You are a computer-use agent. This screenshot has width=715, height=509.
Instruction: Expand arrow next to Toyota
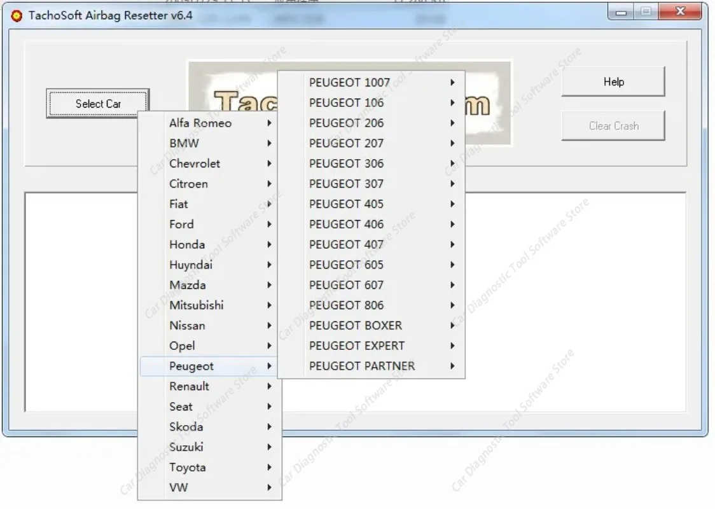[270, 467]
